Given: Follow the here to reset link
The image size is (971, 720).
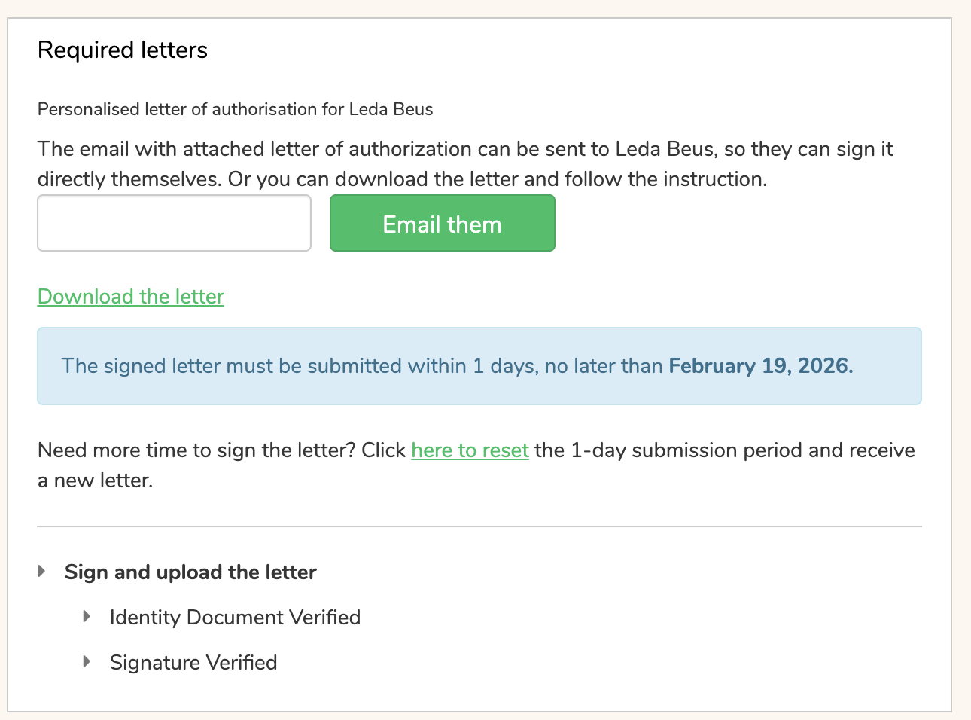Looking at the screenshot, I should click(470, 450).
